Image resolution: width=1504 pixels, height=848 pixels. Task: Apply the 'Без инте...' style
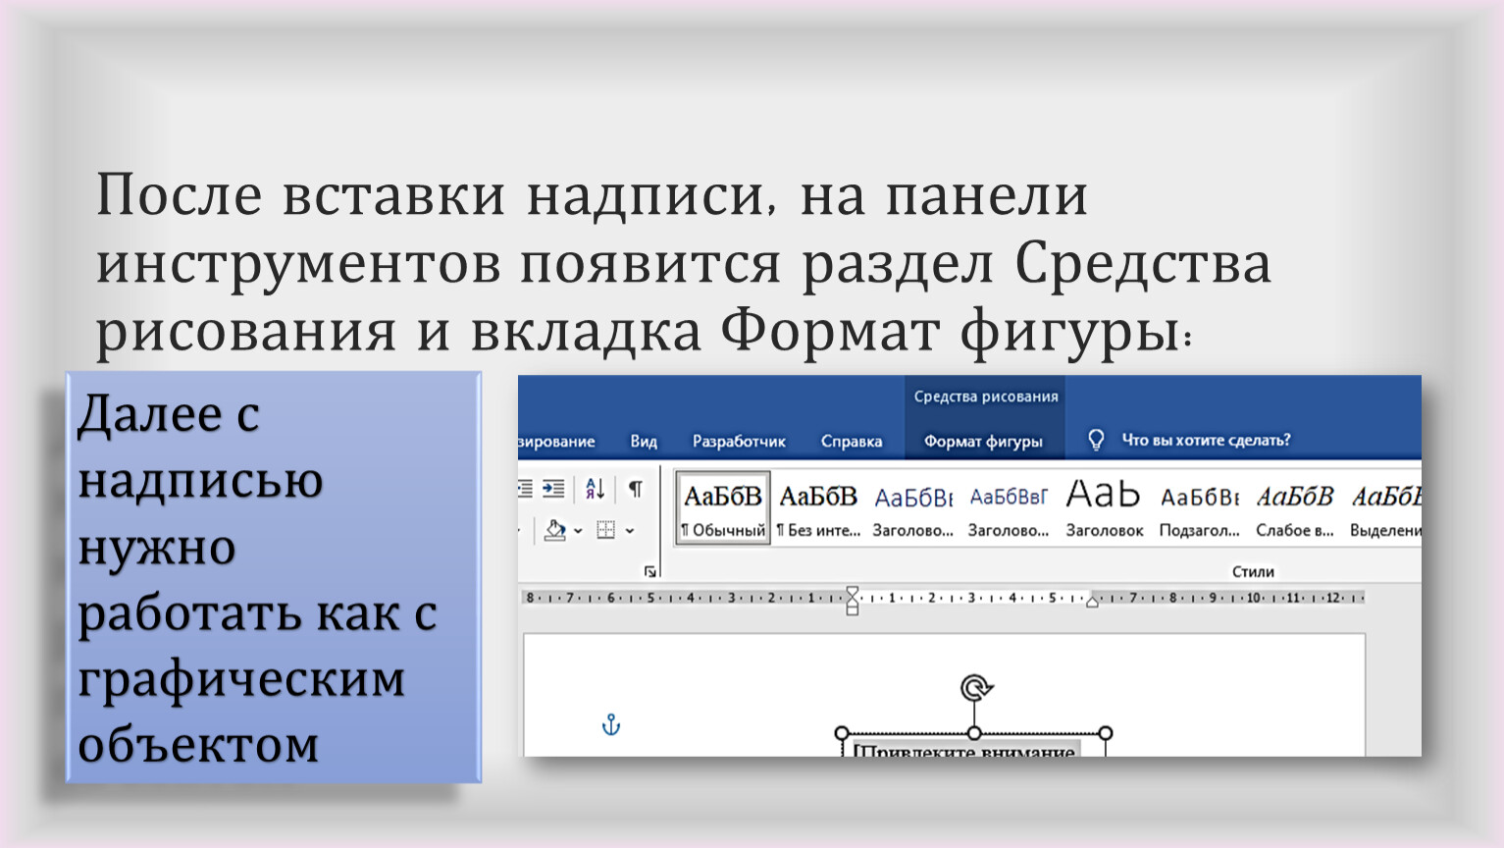point(818,508)
